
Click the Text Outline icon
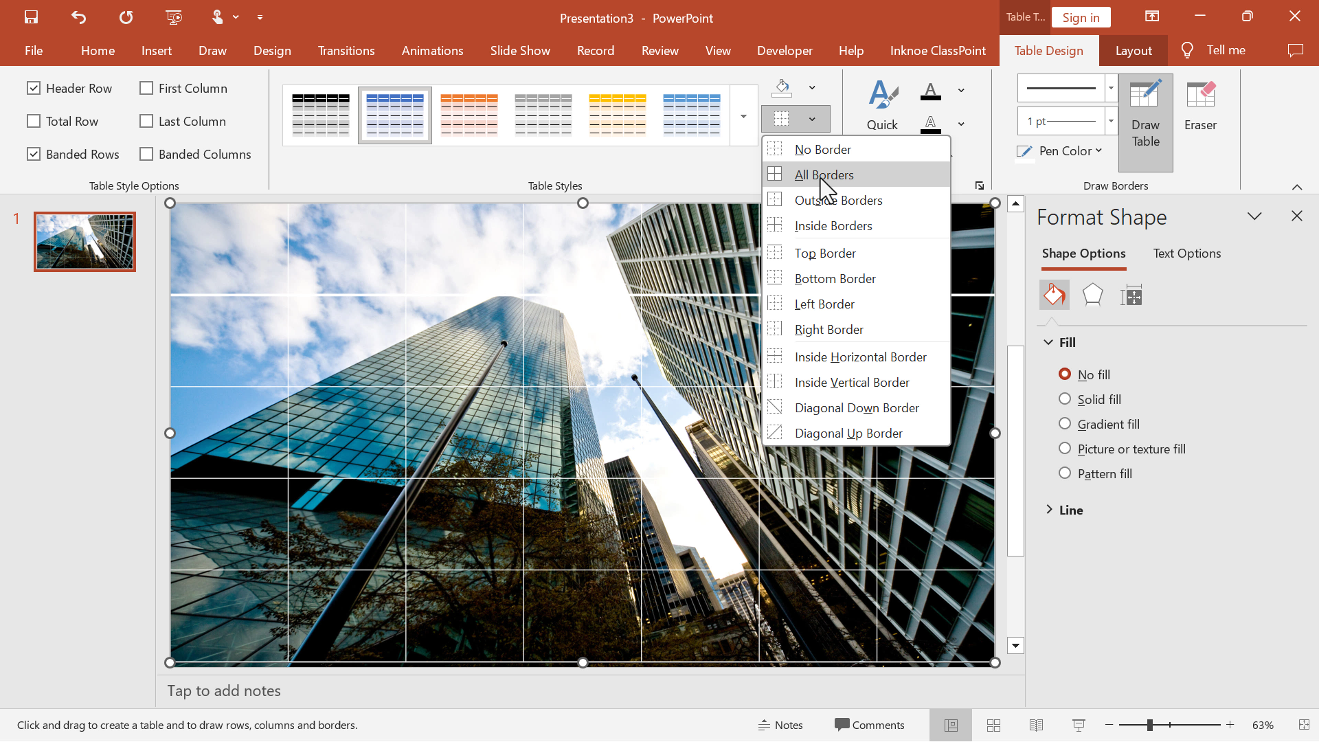(x=929, y=124)
